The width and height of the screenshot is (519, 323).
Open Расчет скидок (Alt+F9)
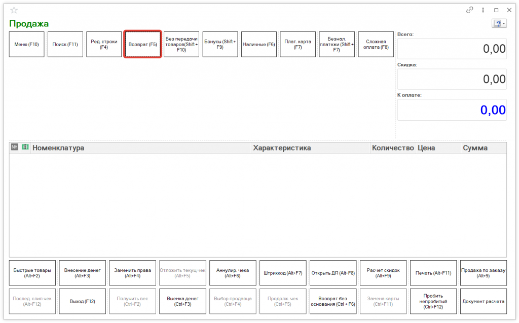pyautogui.click(x=383, y=273)
